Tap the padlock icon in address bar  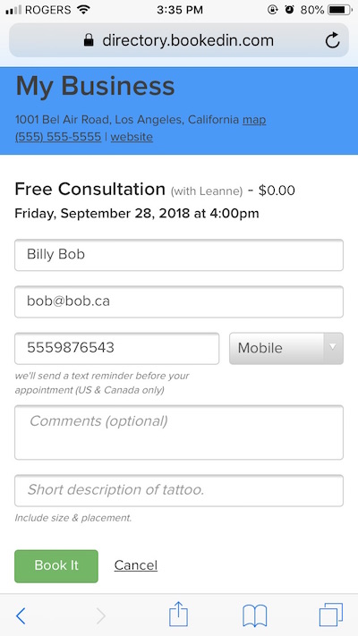point(89,40)
